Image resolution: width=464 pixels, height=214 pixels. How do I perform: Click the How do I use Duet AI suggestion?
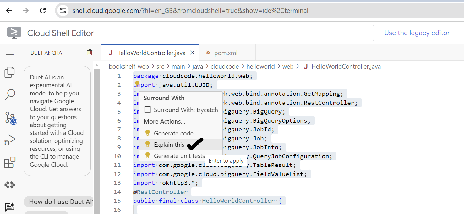tap(59, 202)
